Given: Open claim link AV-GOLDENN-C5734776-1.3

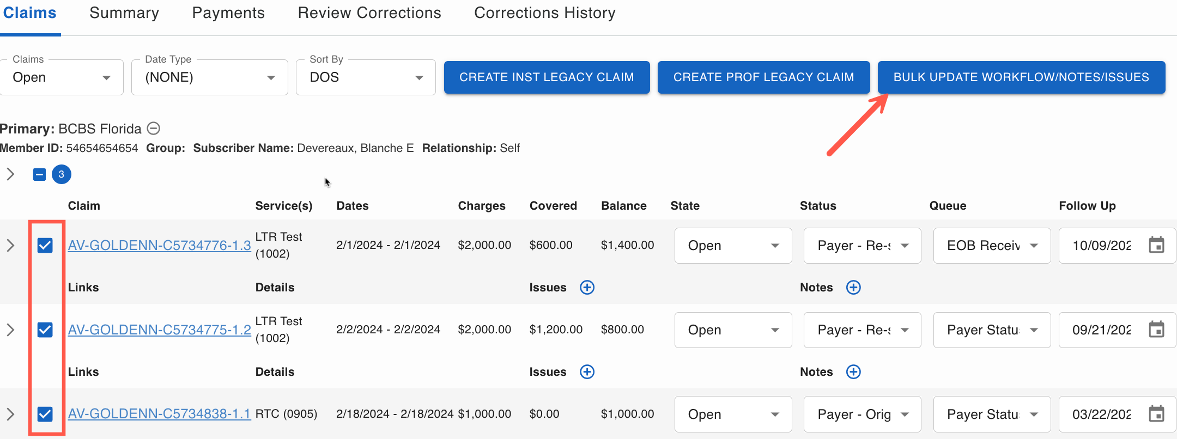Looking at the screenshot, I should (x=159, y=246).
